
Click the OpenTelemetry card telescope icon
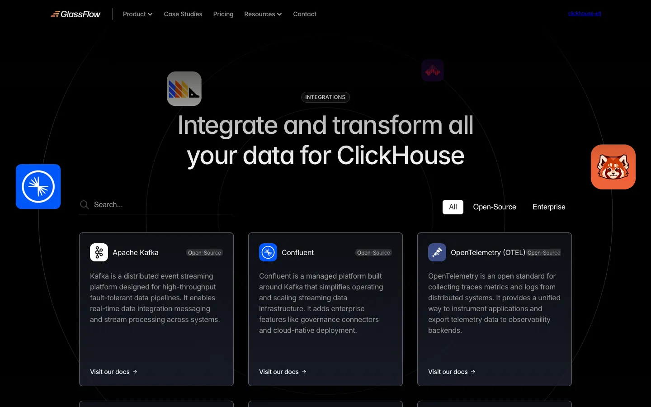[x=437, y=252]
